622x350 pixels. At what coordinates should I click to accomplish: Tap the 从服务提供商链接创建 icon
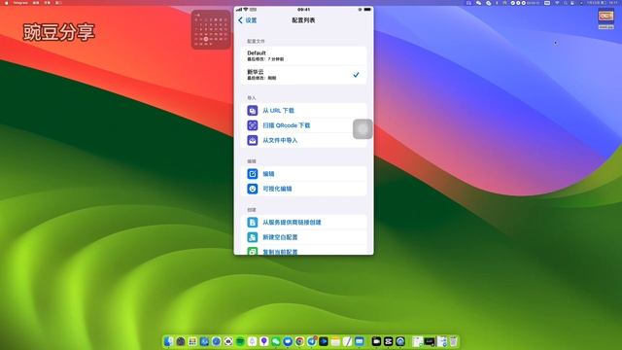click(253, 223)
